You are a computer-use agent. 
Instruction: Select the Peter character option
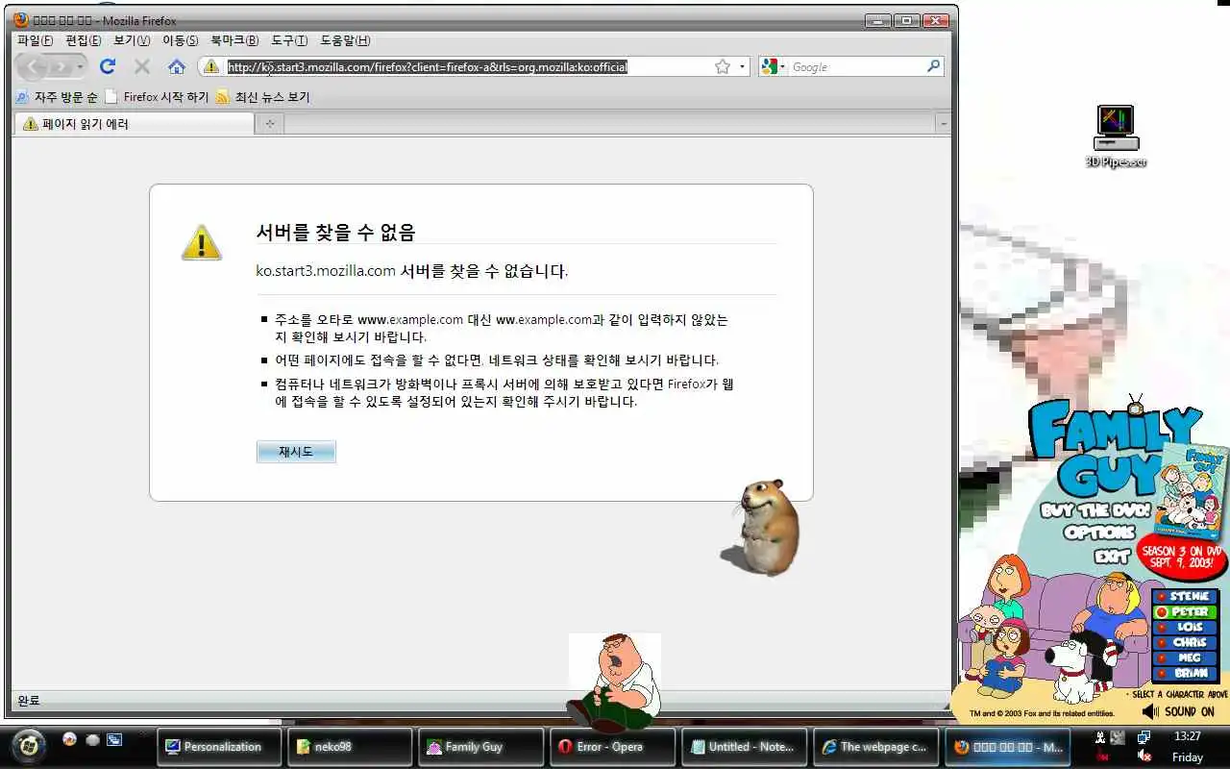[x=1185, y=611]
